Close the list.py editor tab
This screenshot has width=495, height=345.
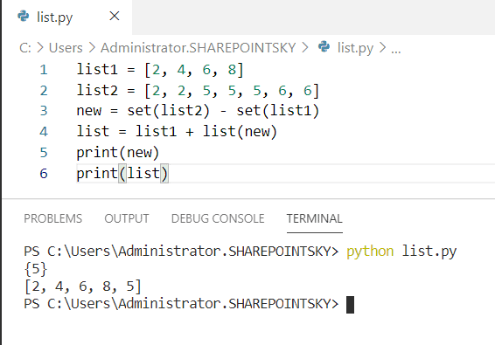(115, 16)
